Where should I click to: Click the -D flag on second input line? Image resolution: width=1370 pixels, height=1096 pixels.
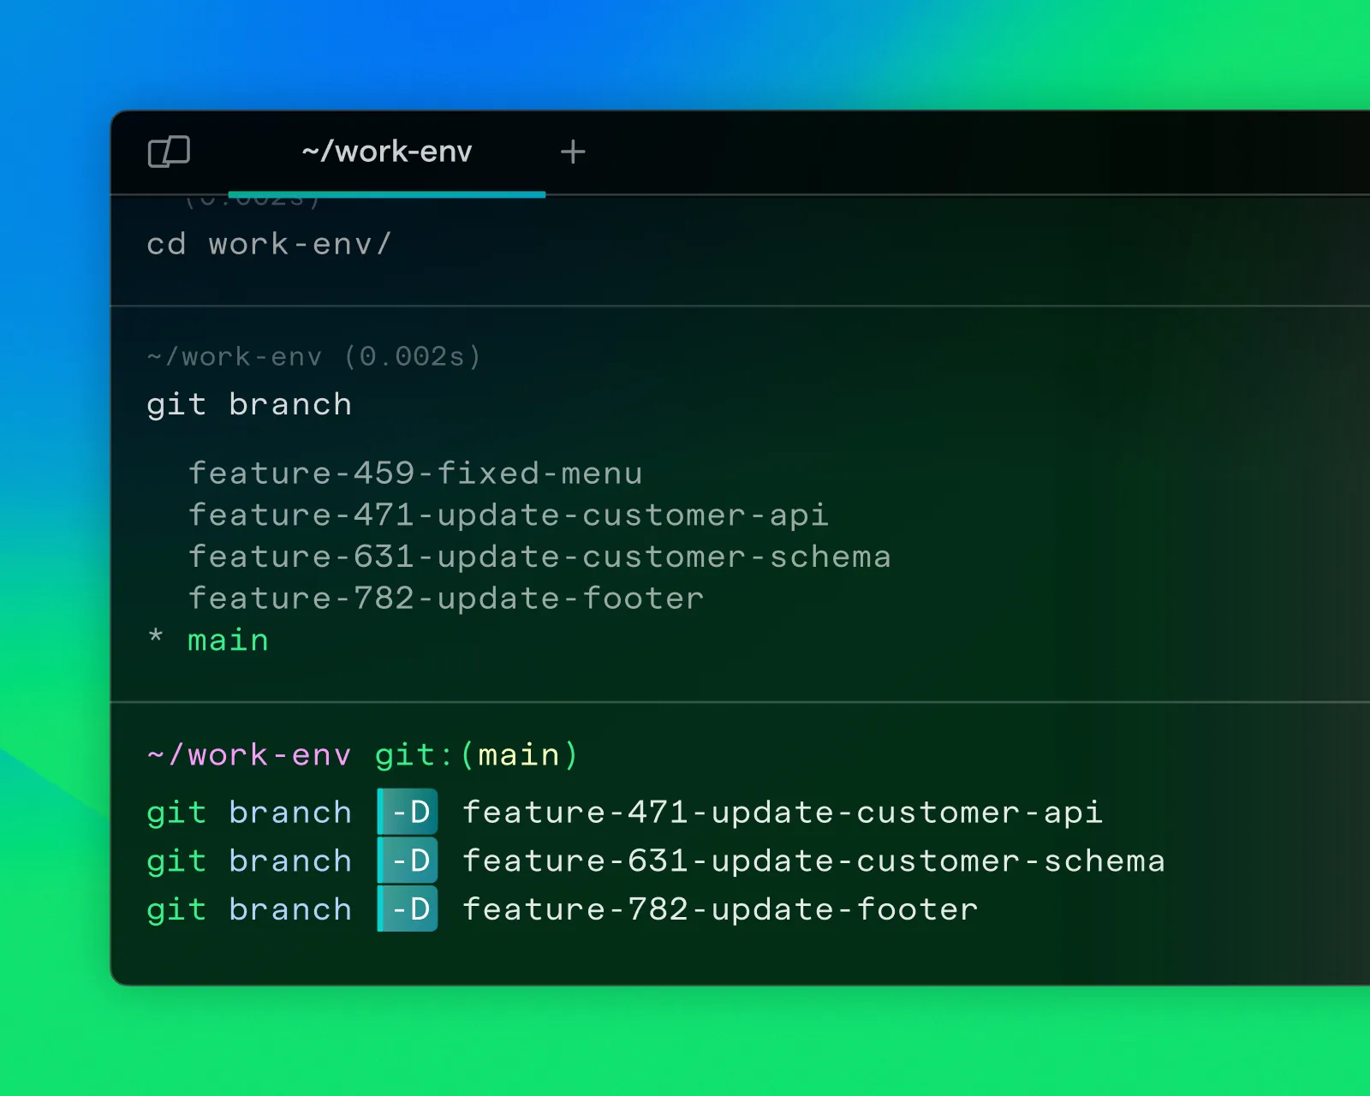[408, 861]
